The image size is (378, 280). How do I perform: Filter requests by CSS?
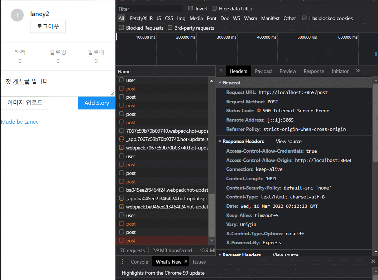pos(169,18)
